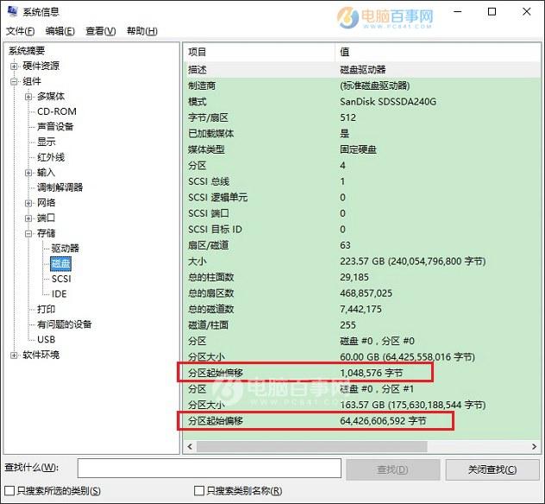
Task: Select the 已加载媒体 row
Action: pos(362,134)
